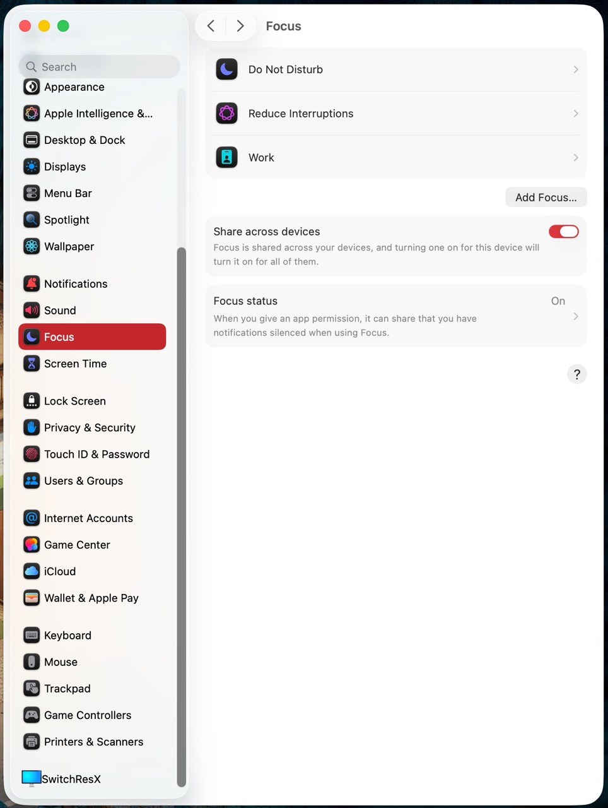Go back with the left arrow

click(211, 26)
